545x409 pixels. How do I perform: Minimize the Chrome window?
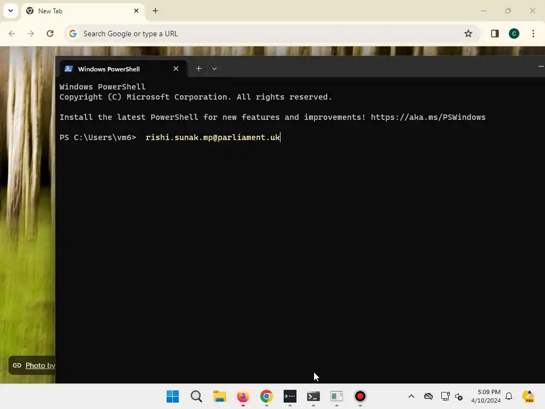pos(483,11)
